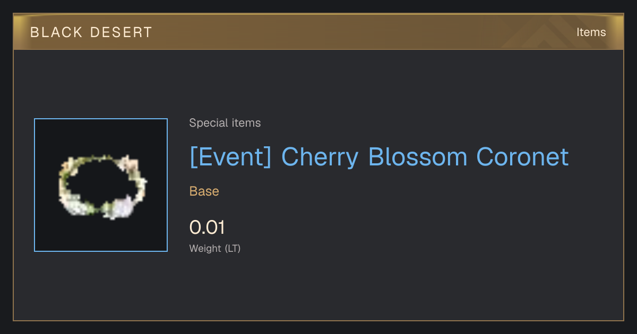Screen dimensions: 637x334
Task: Click the gold header banner background
Action: [x=318, y=32]
